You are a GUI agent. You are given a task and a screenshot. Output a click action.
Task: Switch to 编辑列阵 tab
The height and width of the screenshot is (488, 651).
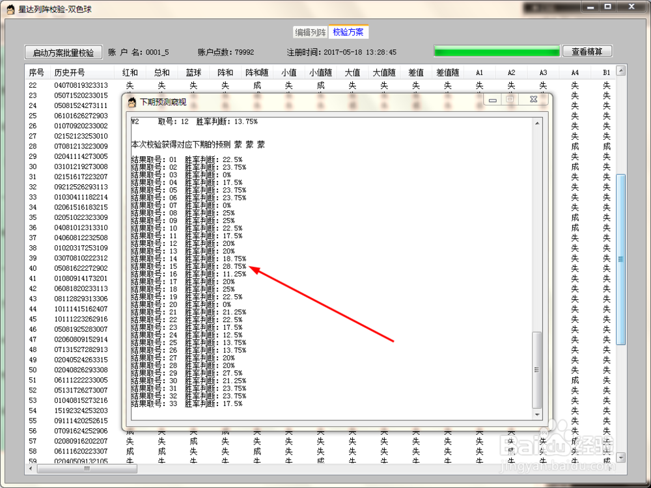pos(311,33)
